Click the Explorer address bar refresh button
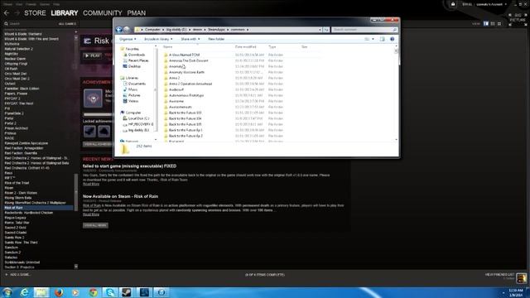The height and width of the screenshot is (298, 530). tap(326, 30)
